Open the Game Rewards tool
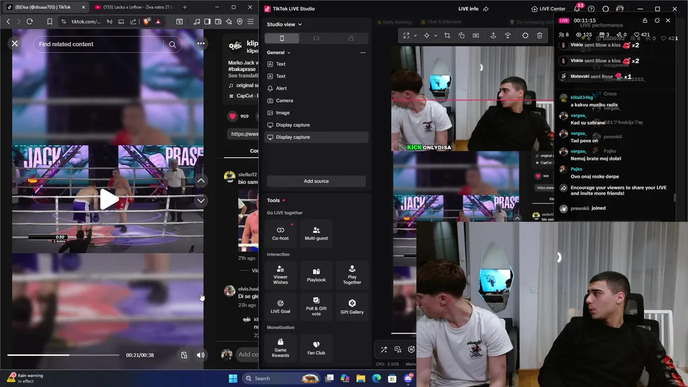The image size is (688, 387). click(281, 348)
